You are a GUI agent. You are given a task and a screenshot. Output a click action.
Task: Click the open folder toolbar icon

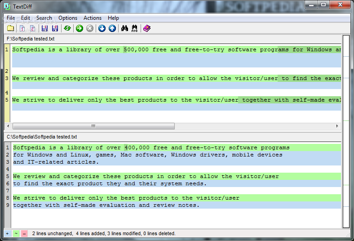click(11, 28)
